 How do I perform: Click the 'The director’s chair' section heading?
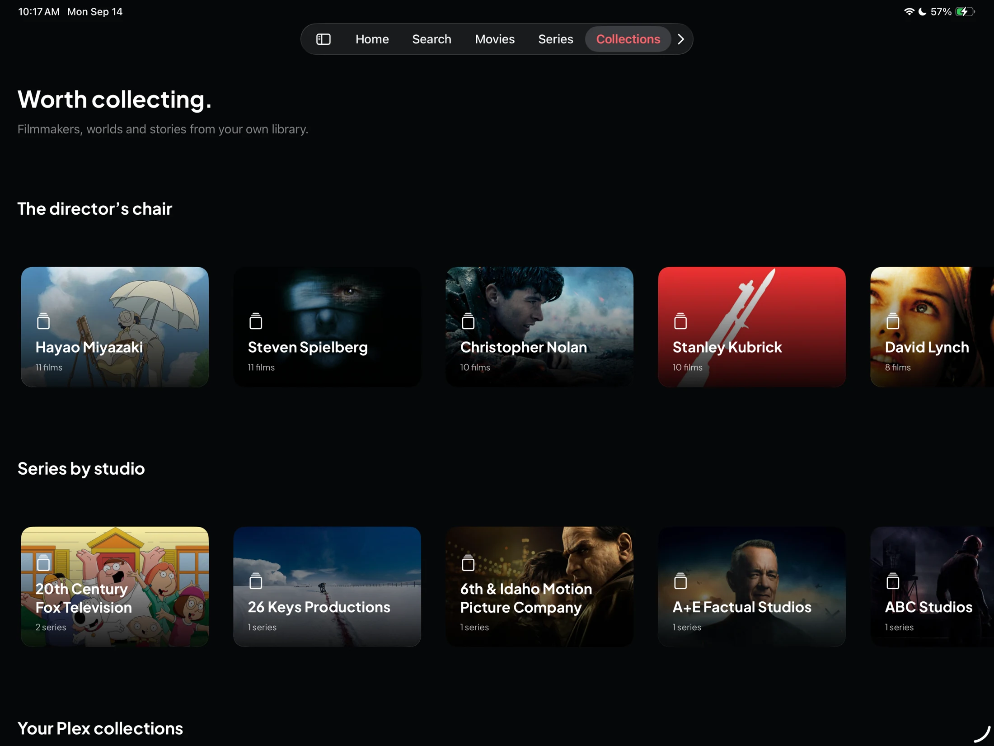95,208
